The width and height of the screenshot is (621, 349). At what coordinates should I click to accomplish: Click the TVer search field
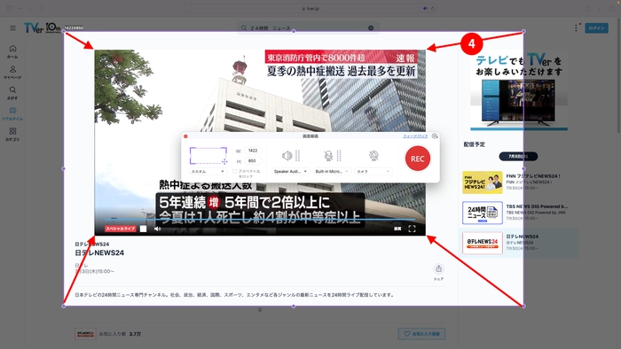coord(307,28)
